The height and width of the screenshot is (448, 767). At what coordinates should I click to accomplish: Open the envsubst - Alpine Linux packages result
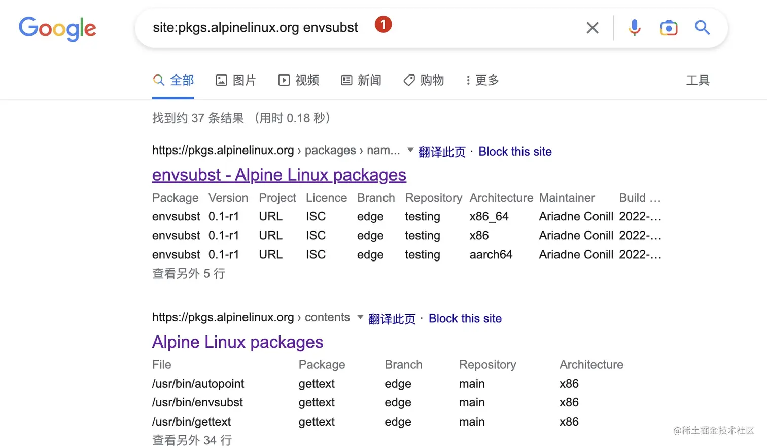[x=279, y=175]
